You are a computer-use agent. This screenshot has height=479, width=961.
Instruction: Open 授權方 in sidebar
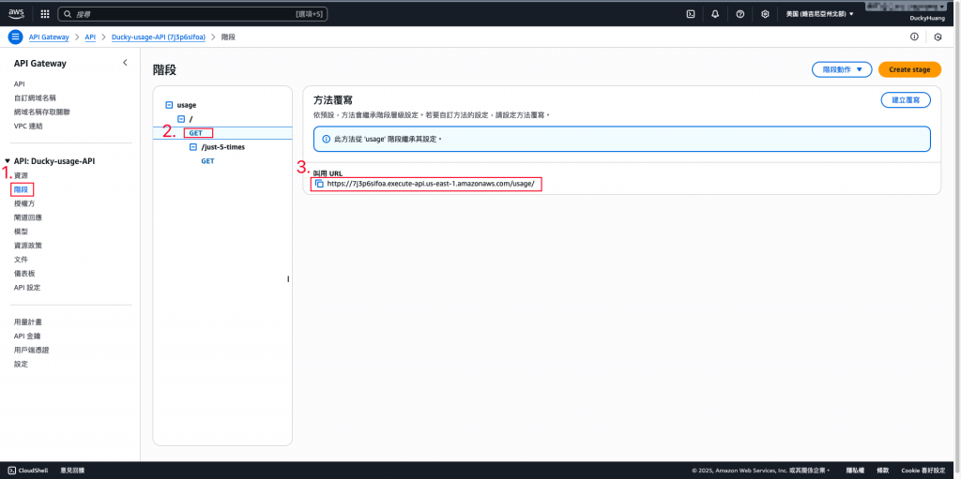coord(24,203)
